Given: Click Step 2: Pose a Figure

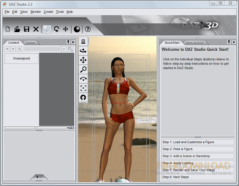Looking at the screenshot, I should coord(198,149).
